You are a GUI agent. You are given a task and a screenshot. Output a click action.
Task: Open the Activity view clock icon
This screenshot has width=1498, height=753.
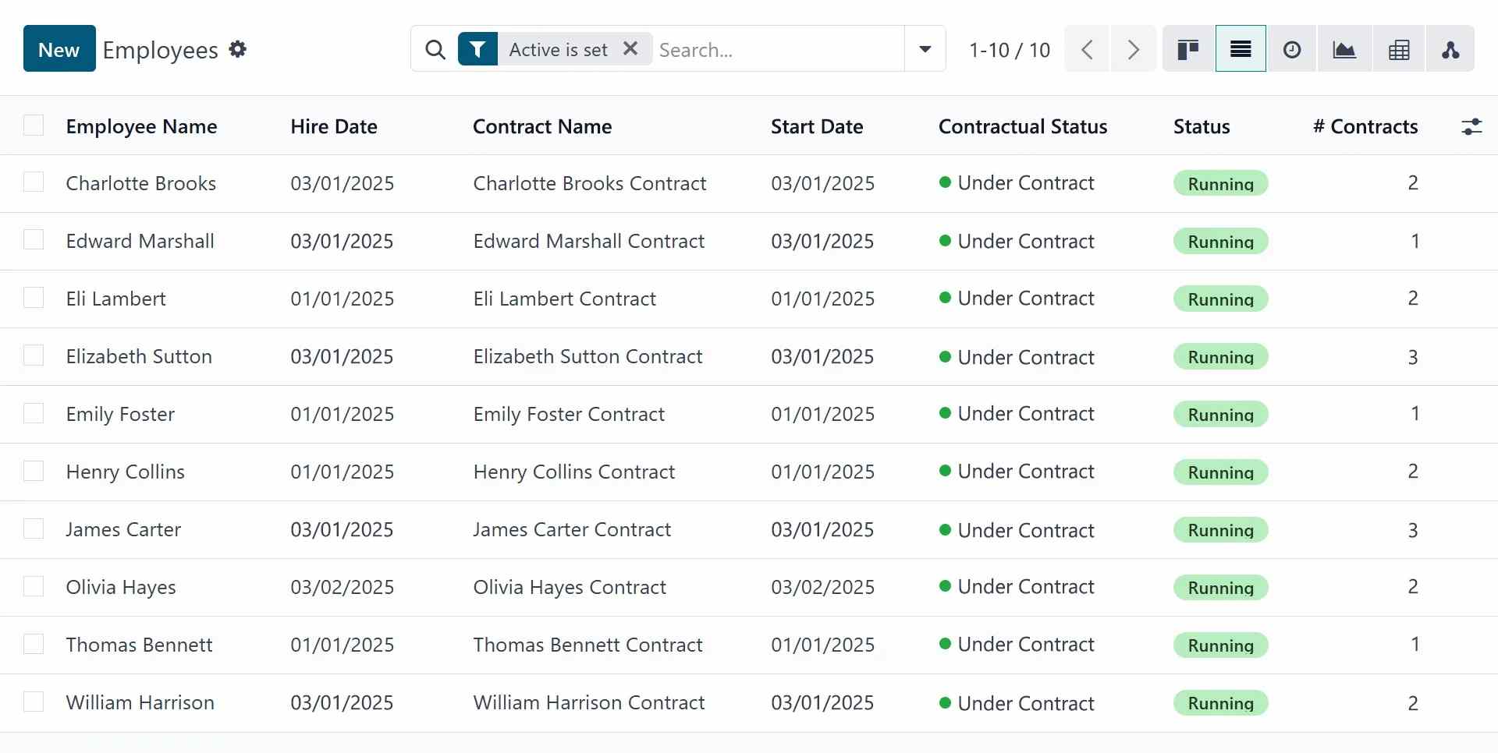pyautogui.click(x=1292, y=49)
